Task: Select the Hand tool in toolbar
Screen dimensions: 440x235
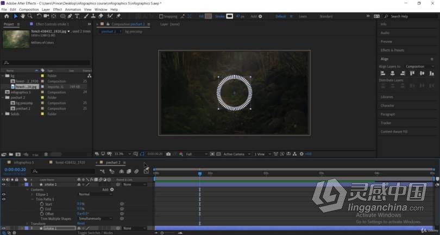Action: 23,16
